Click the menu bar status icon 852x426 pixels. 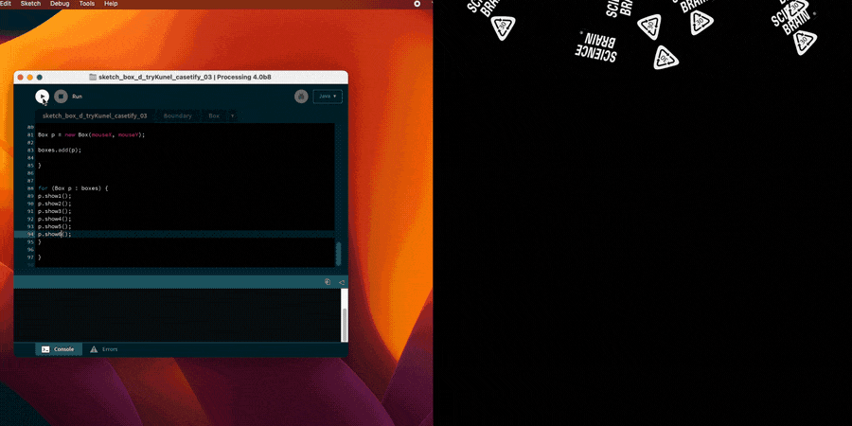coord(417,3)
